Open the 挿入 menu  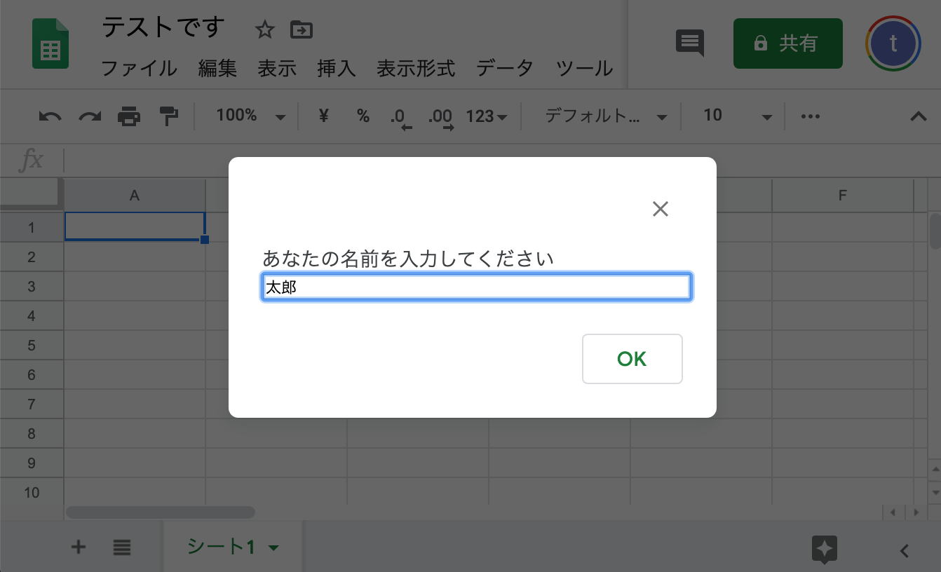336,69
